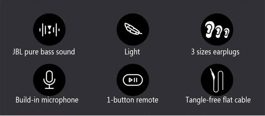Click the "Tangle-free flat cable" label
This screenshot has height=116, width=265.
[x=218, y=100]
